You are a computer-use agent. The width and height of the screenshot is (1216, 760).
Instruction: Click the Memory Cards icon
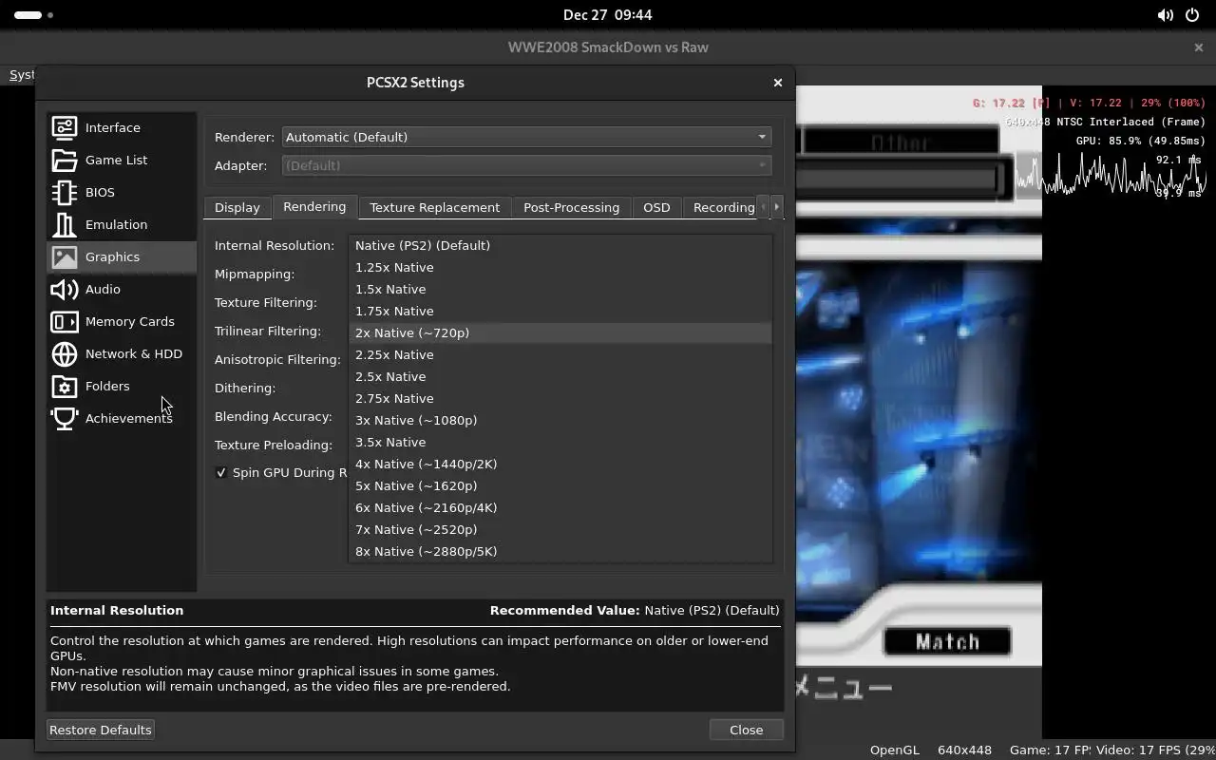(x=65, y=321)
